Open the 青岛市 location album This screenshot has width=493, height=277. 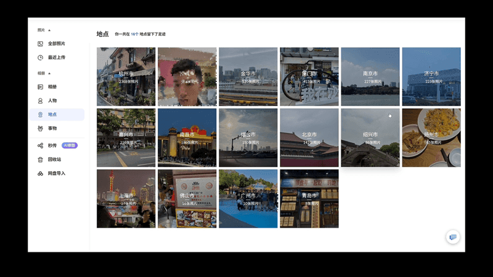(x=309, y=198)
